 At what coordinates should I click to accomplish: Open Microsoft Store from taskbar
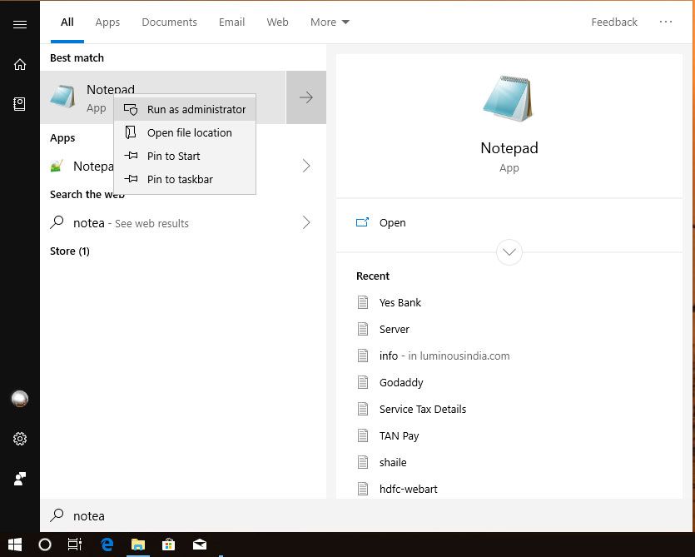(168, 545)
